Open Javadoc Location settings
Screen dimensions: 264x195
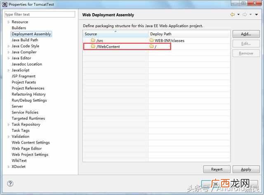[27, 64]
